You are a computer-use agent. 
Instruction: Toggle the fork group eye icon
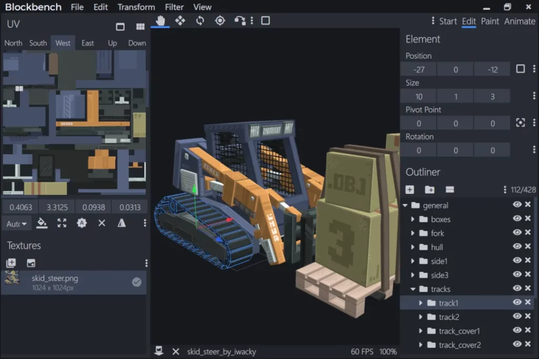517,232
